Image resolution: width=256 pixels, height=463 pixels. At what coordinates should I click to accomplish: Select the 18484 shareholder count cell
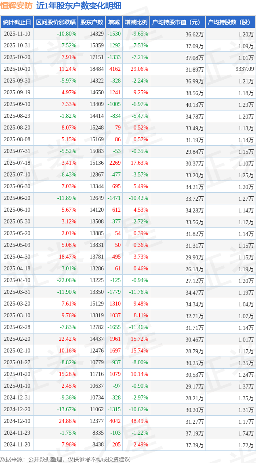[97, 69]
